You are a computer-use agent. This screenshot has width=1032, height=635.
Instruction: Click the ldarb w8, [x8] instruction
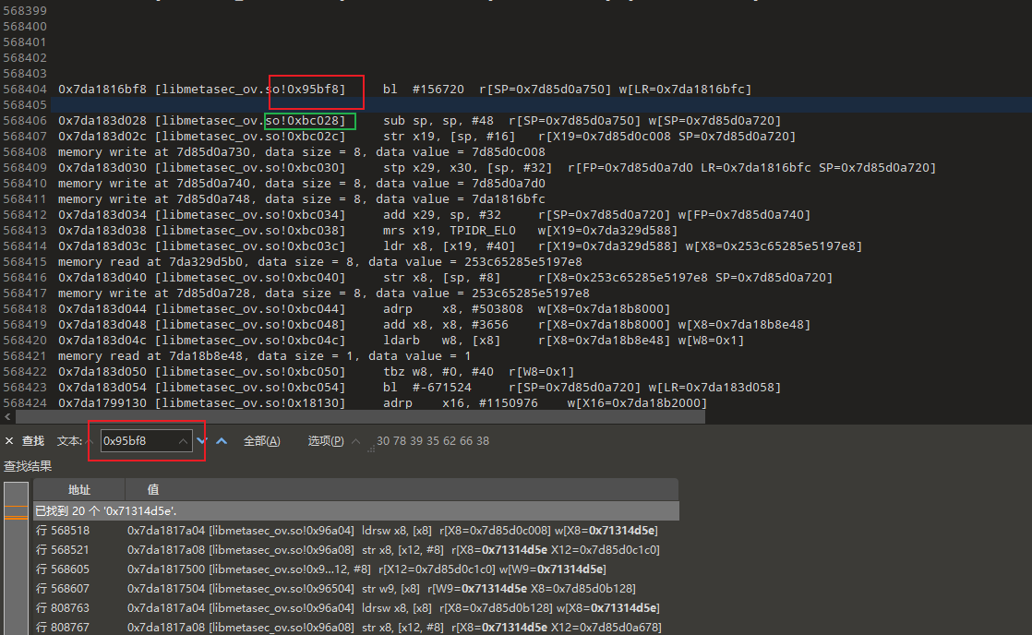(441, 341)
